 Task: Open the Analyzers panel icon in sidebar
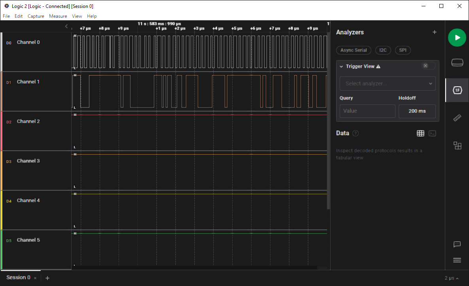457,90
